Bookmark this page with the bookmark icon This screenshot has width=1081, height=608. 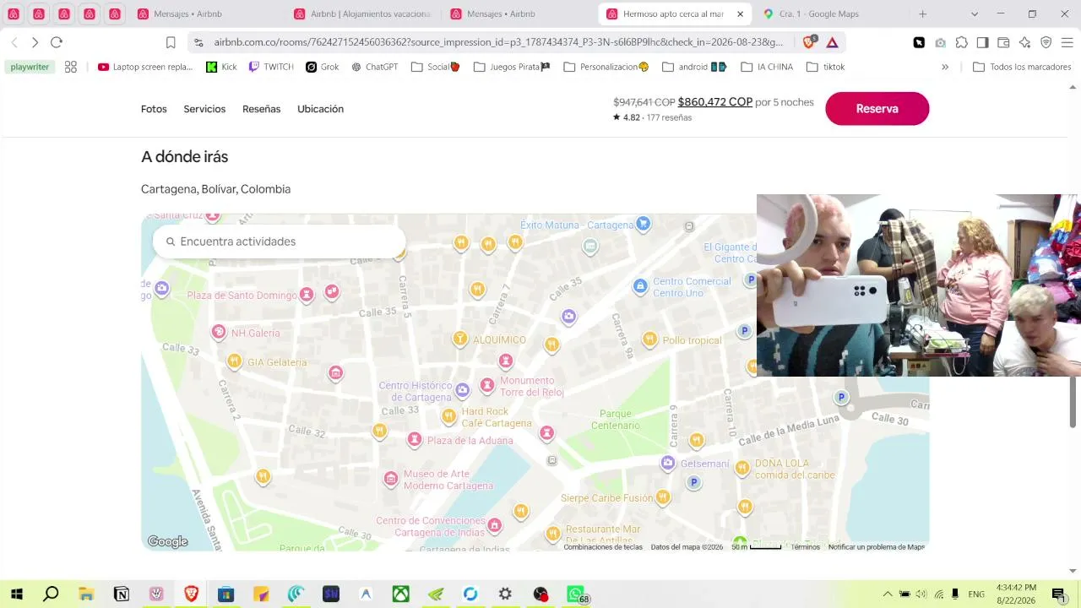click(x=171, y=42)
